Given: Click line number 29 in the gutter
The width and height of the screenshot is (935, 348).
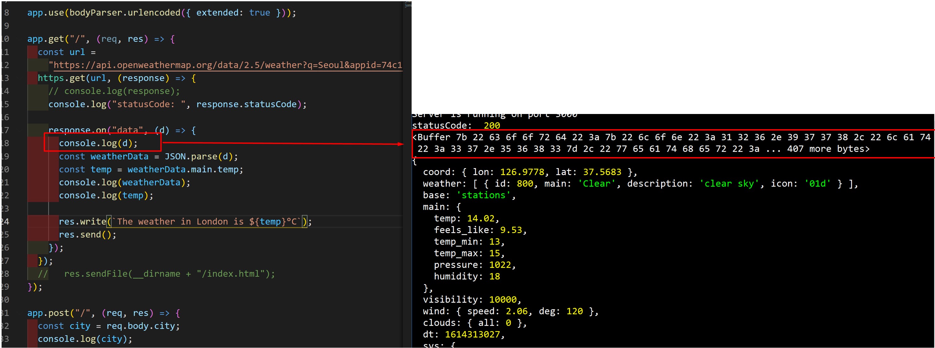Looking at the screenshot, I should pos(6,287).
